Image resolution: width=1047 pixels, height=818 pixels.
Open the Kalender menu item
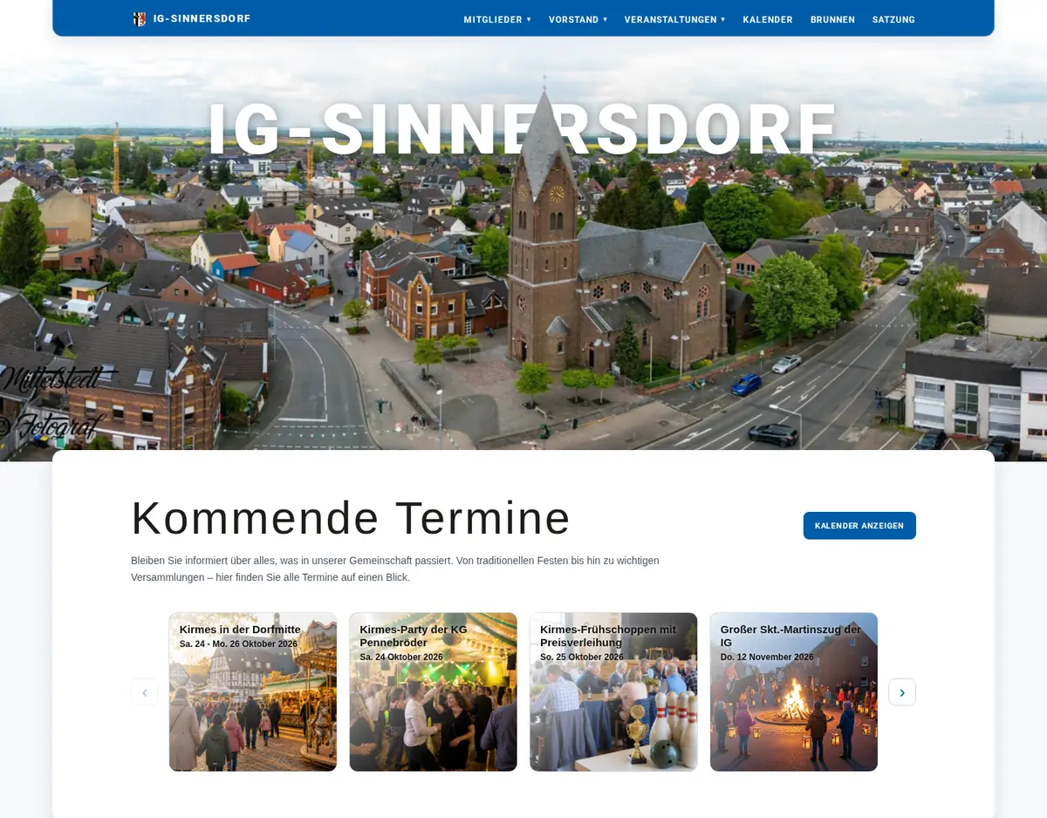(x=768, y=19)
